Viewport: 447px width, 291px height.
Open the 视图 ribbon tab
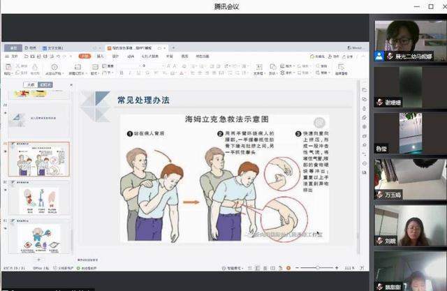click(x=184, y=57)
